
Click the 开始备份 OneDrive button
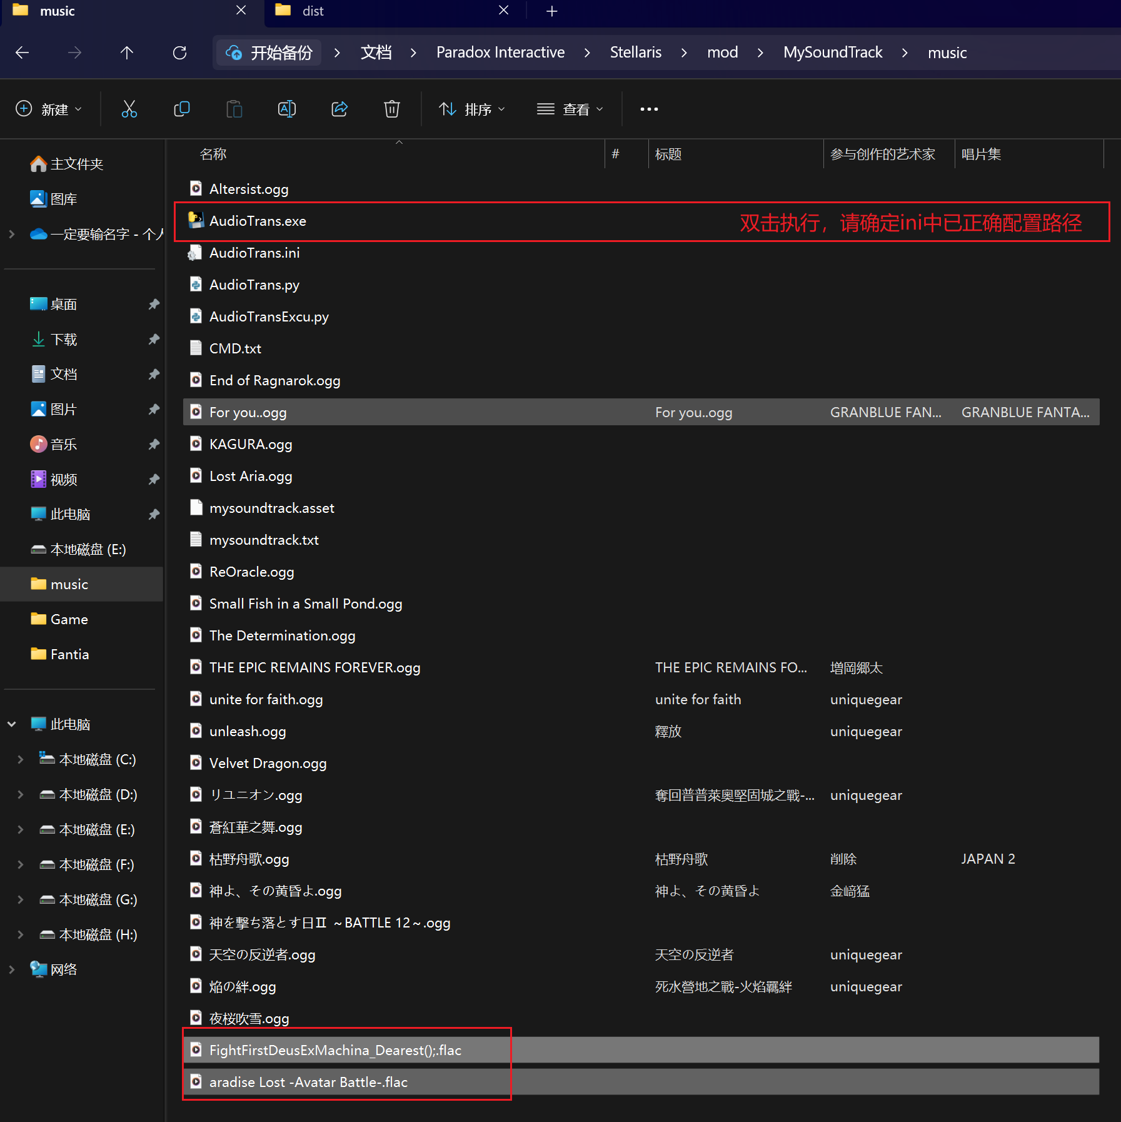pos(268,53)
